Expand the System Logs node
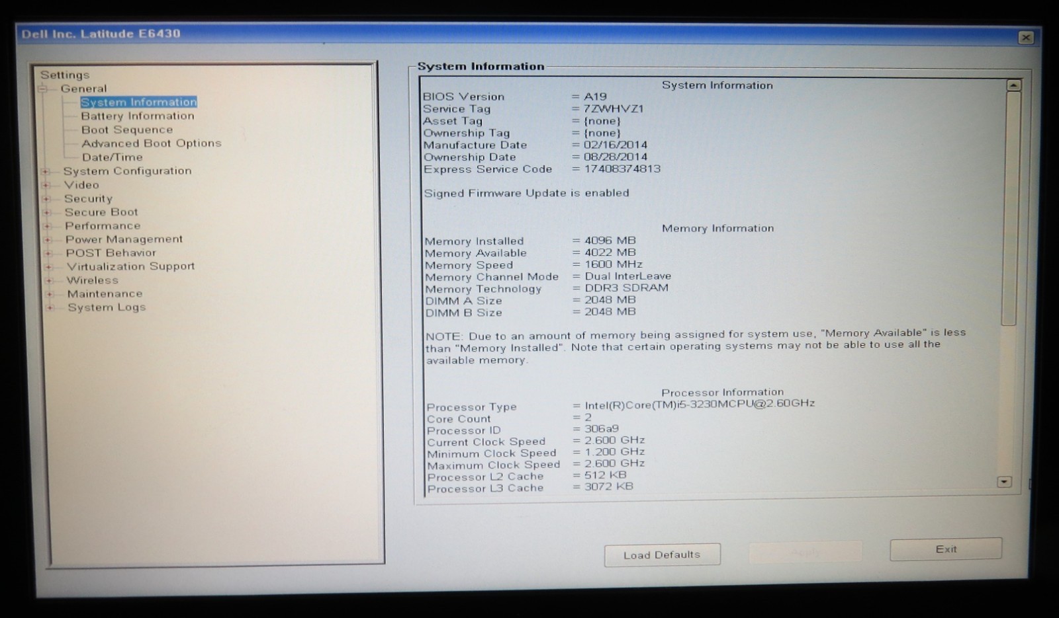The width and height of the screenshot is (1059, 618). [x=50, y=308]
